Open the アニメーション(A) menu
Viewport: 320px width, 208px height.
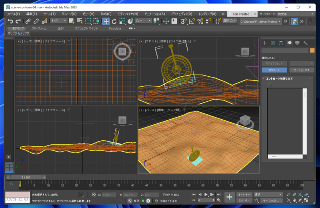point(154,14)
